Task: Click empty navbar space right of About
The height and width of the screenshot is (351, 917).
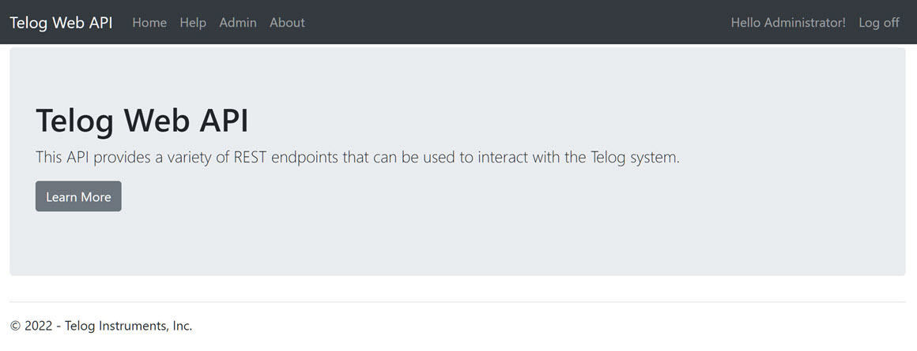Action: coord(514,23)
